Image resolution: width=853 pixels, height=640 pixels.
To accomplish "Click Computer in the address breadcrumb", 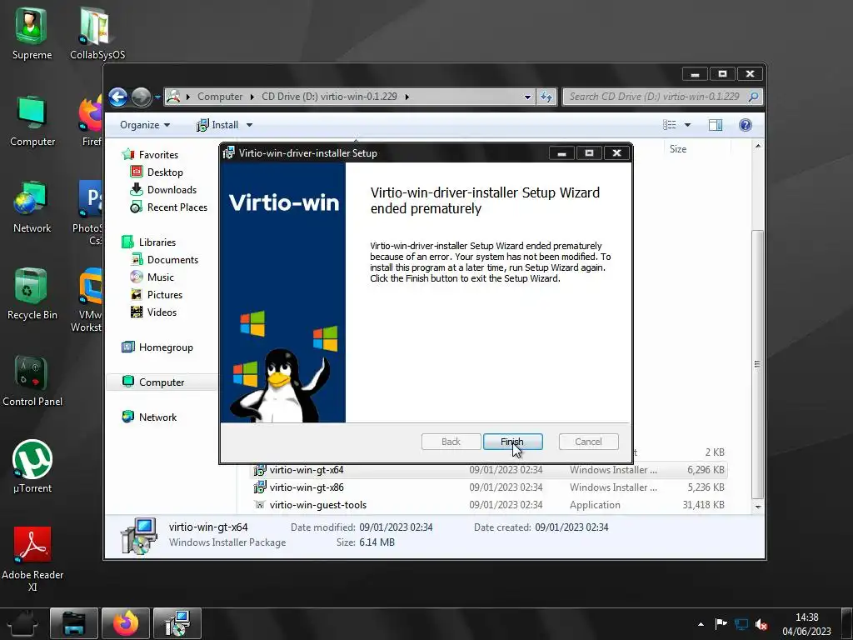I will coord(220,97).
